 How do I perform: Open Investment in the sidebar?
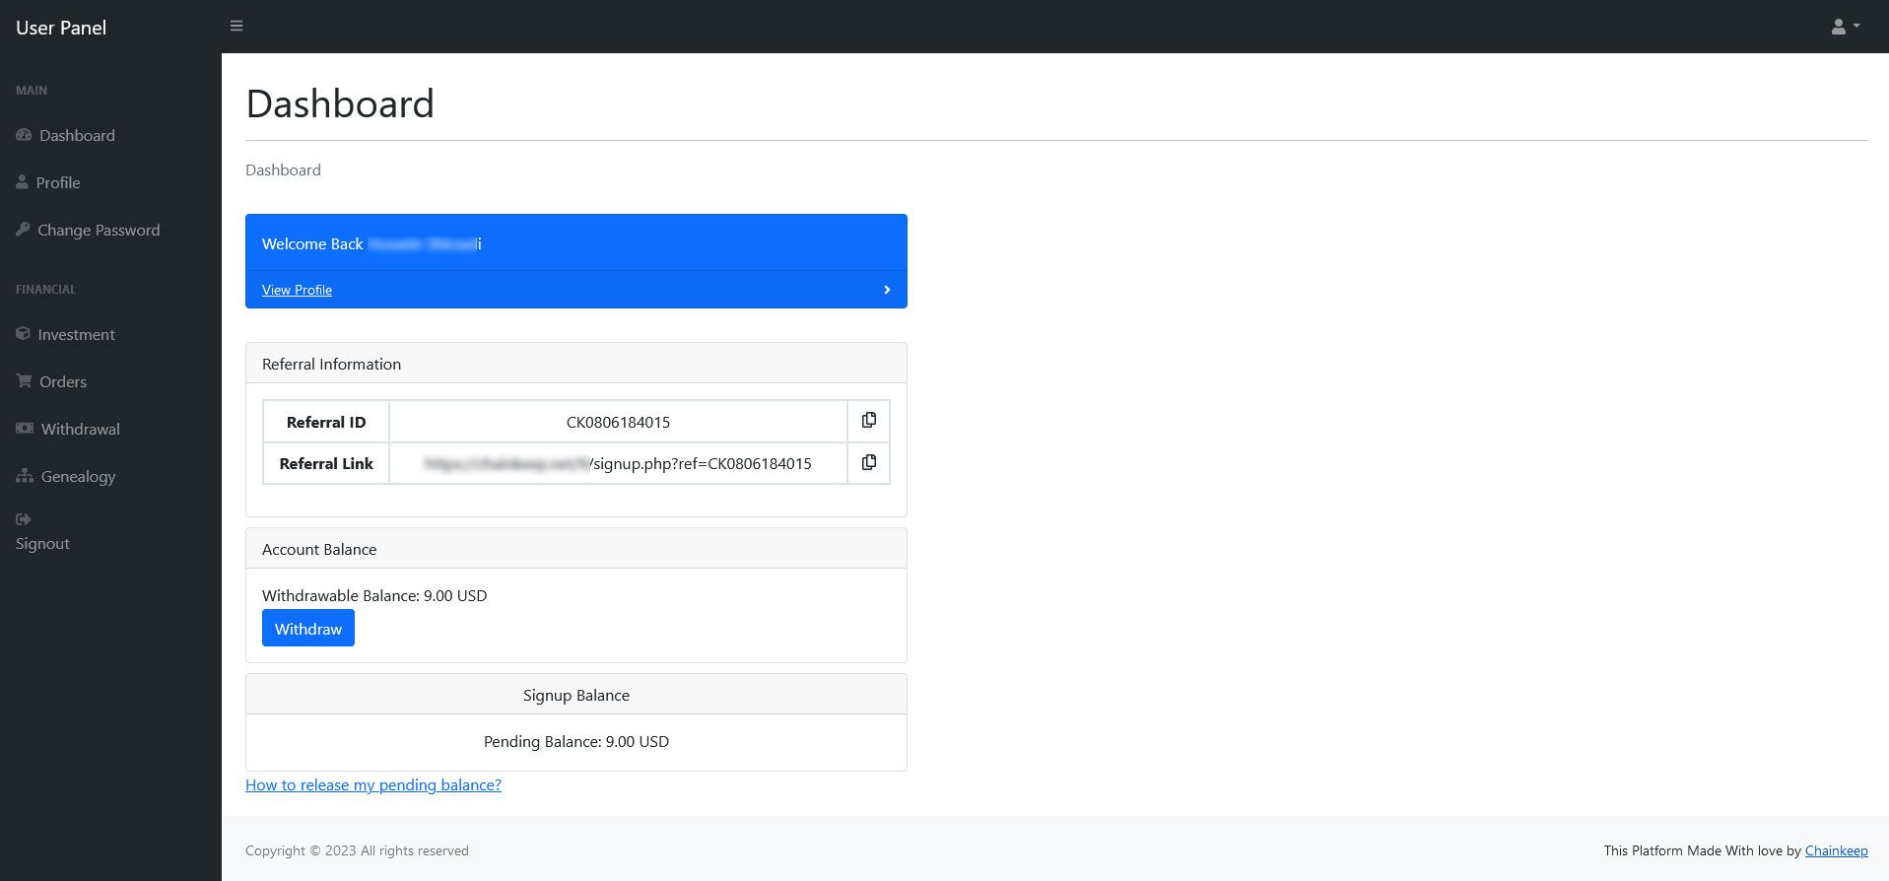tap(76, 334)
